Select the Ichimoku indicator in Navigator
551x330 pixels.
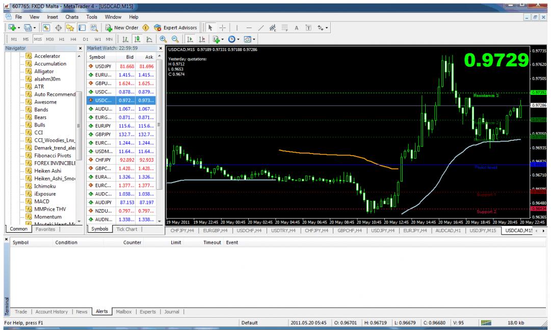click(45, 186)
